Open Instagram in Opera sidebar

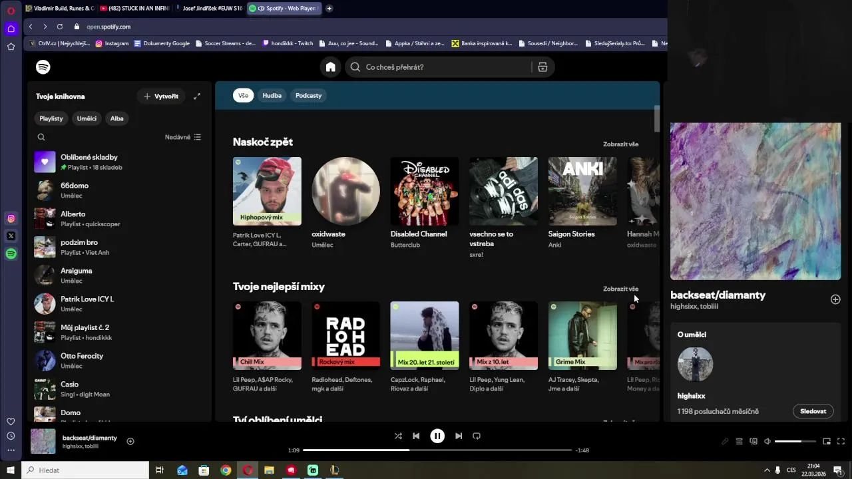(11, 218)
